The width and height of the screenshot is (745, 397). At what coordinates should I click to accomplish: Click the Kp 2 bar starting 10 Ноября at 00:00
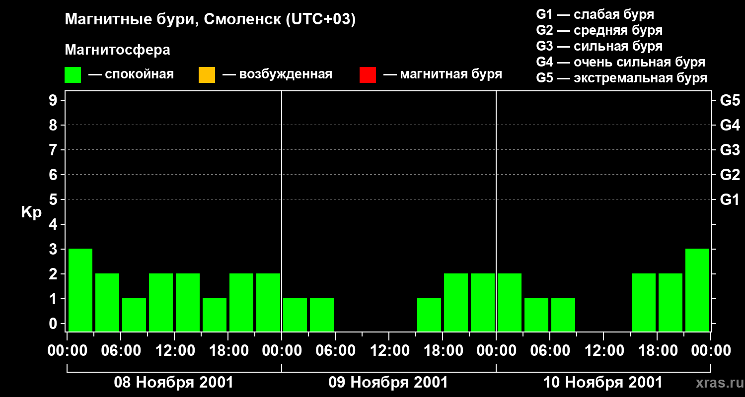[x=510, y=302]
